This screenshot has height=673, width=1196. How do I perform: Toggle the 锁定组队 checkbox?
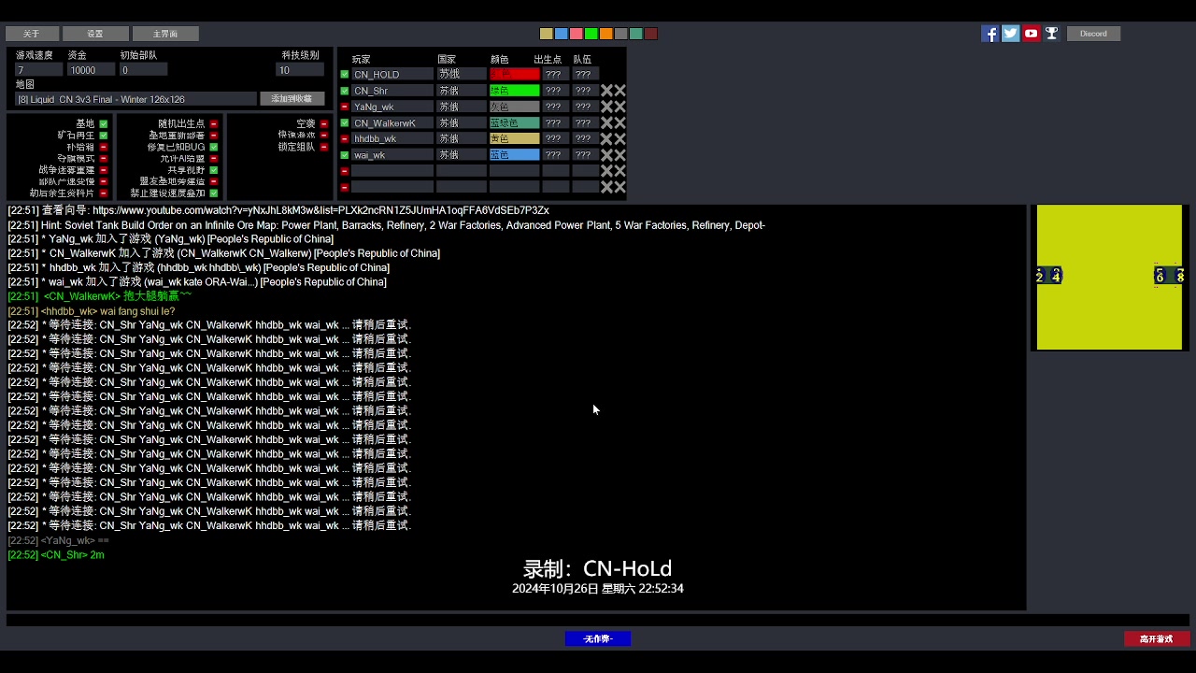point(324,147)
